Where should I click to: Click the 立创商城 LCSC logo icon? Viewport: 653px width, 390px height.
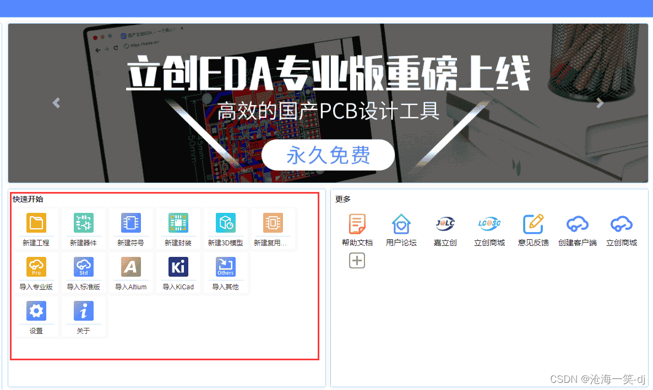point(489,223)
